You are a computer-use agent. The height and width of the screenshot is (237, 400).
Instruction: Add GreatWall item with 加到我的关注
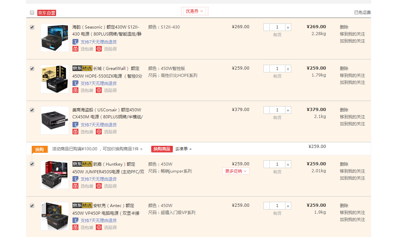point(352,82)
